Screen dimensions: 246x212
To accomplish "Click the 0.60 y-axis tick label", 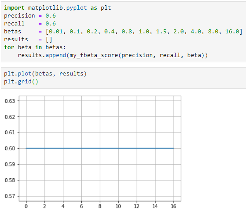I will tap(10, 148).
